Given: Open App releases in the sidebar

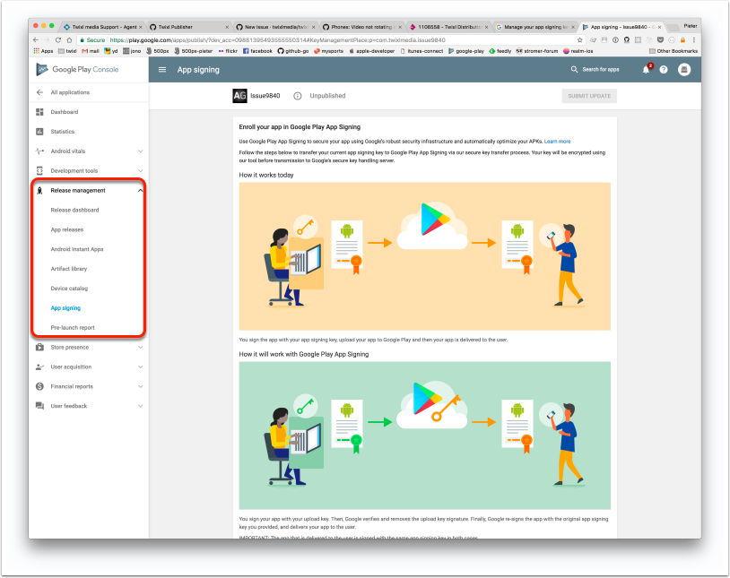Looking at the screenshot, I should click(x=67, y=229).
